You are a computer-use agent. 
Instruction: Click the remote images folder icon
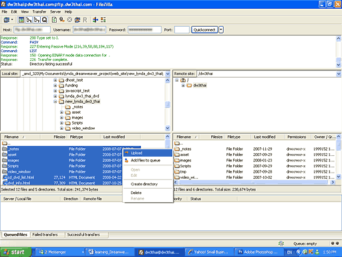pyautogui.click(x=177, y=160)
